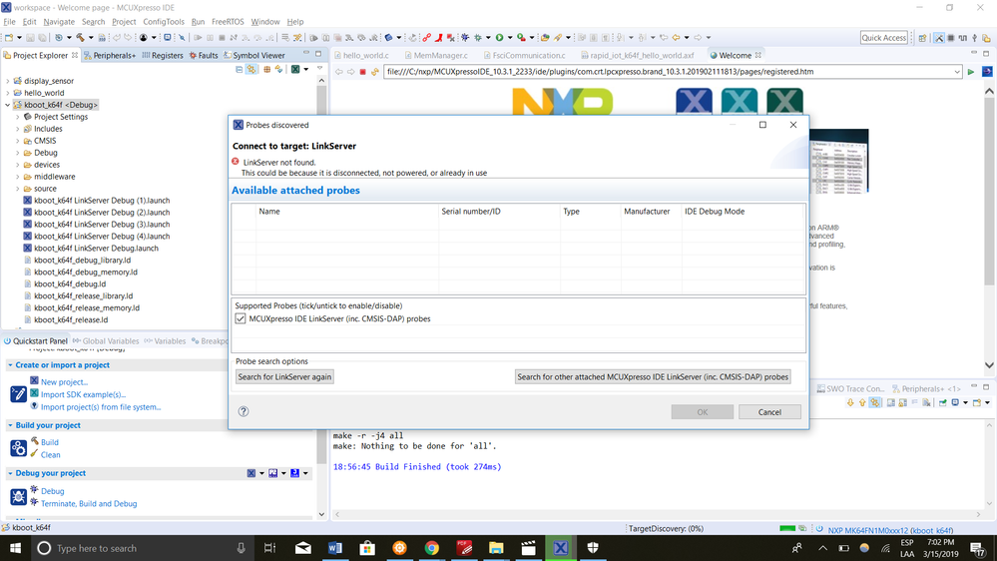
Task: Switch to Variables tab in lower panel
Action: click(x=165, y=341)
